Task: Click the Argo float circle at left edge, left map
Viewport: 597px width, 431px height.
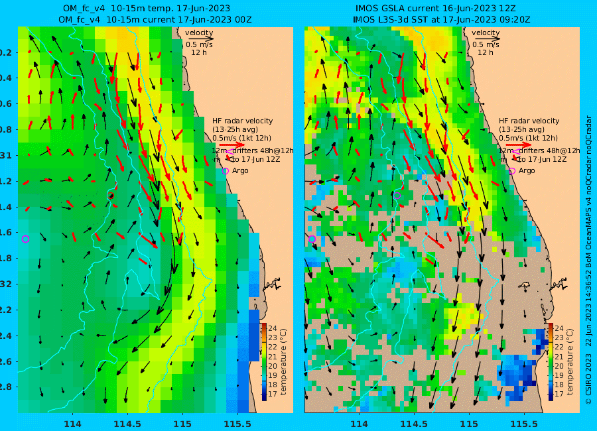Action: pos(25,239)
